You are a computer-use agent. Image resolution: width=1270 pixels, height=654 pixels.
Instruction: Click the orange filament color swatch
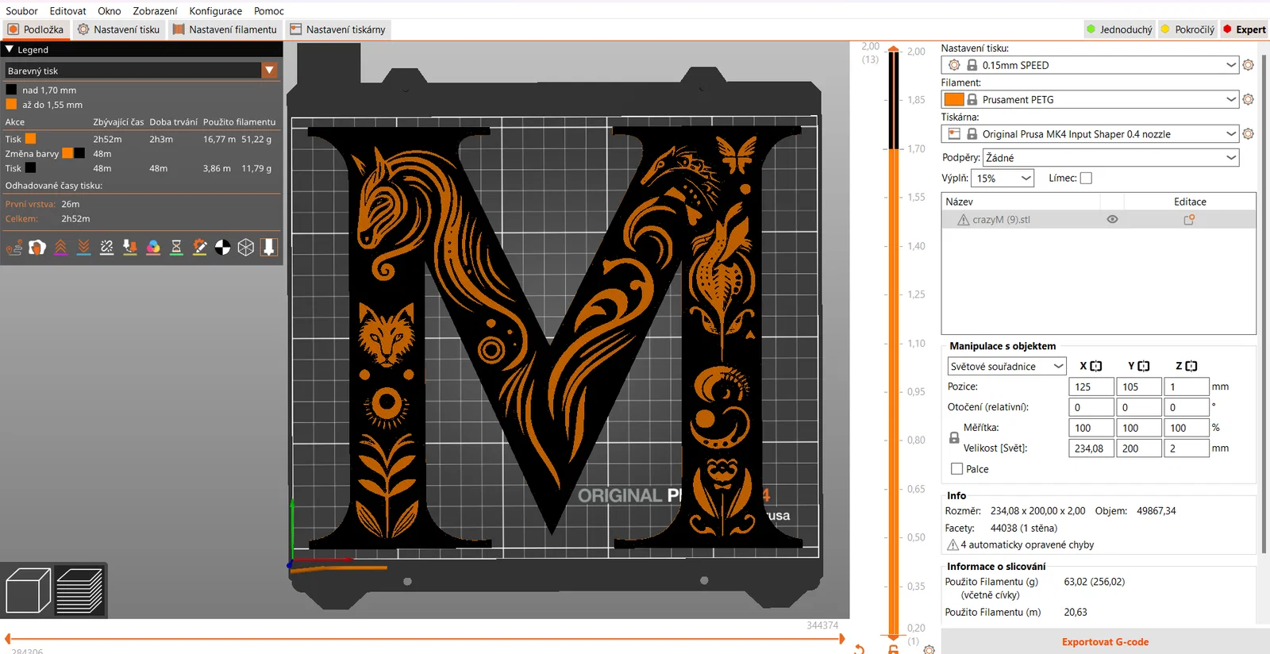click(x=954, y=99)
